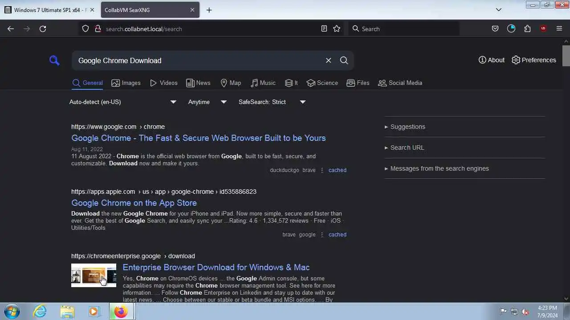Close the CollabVM SearXNG tab
The width and height of the screenshot is (570, 320).
(192, 10)
